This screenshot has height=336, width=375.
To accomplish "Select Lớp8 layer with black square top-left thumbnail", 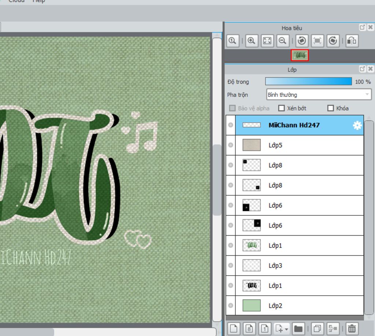I will 295,165.
